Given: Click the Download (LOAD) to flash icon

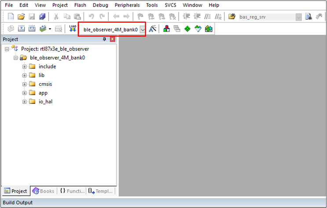Looking at the screenshot, I should (73, 29).
